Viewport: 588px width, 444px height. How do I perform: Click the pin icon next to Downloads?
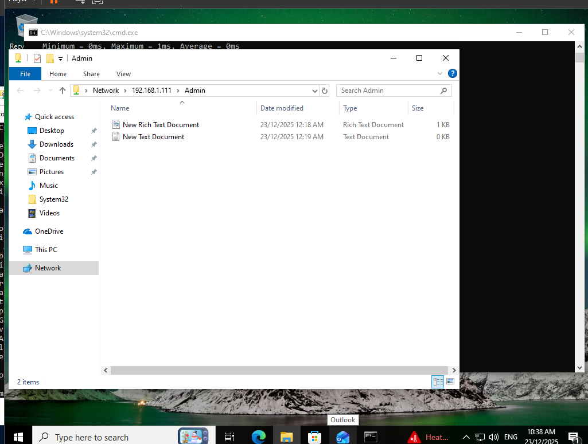94,144
